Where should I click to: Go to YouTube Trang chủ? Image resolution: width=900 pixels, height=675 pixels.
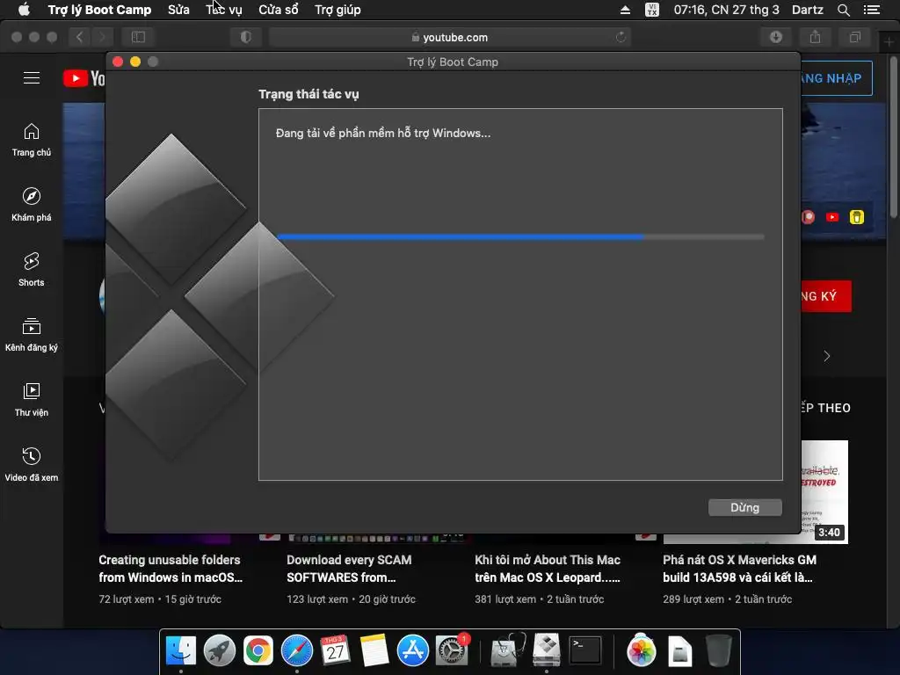tap(32, 140)
